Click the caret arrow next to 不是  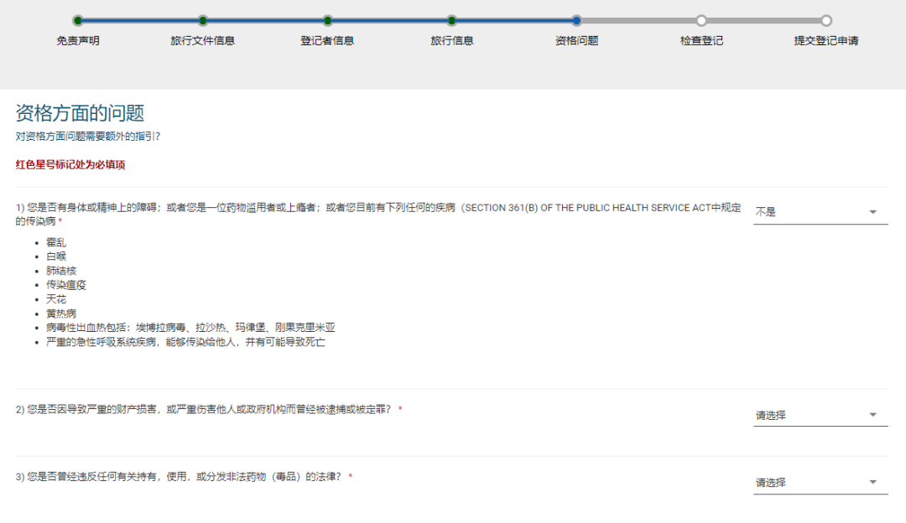coord(872,212)
